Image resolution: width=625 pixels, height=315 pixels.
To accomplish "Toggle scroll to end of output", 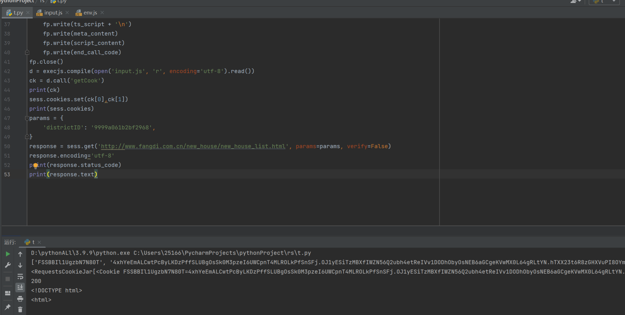I will (x=20, y=287).
